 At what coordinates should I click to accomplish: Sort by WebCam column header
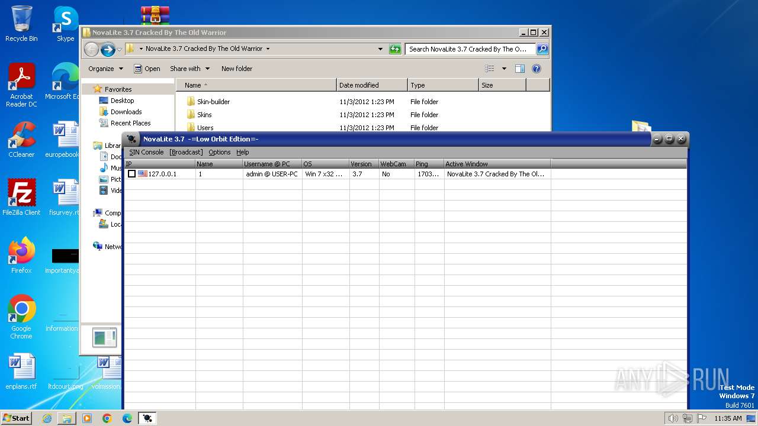pos(396,164)
